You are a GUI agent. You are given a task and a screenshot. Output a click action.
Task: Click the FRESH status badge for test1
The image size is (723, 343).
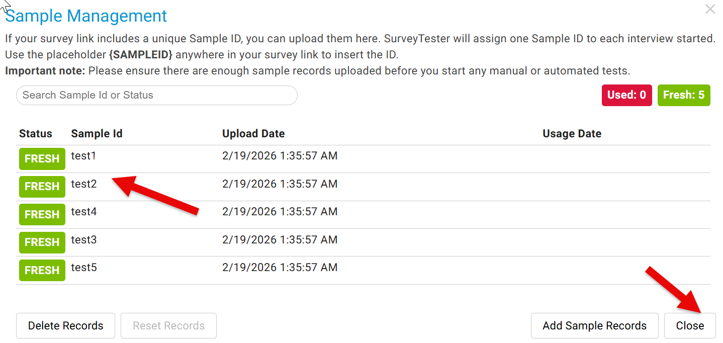[42, 159]
